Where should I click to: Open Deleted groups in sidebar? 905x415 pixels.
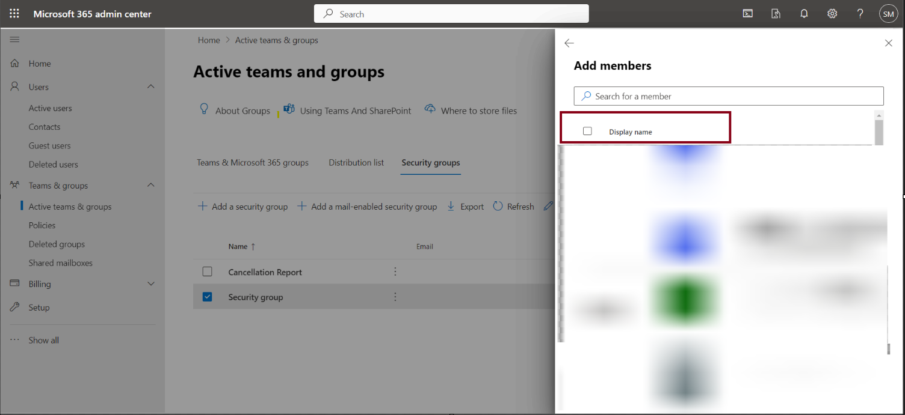pos(57,244)
